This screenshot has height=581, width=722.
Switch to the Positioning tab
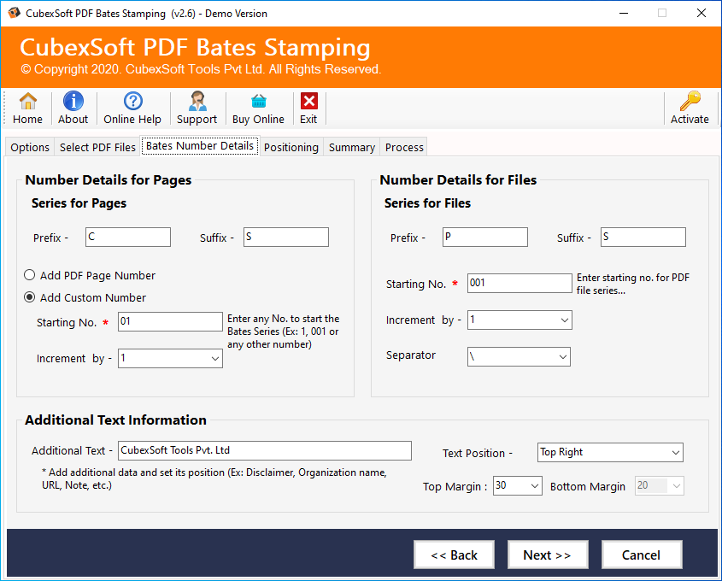click(291, 147)
